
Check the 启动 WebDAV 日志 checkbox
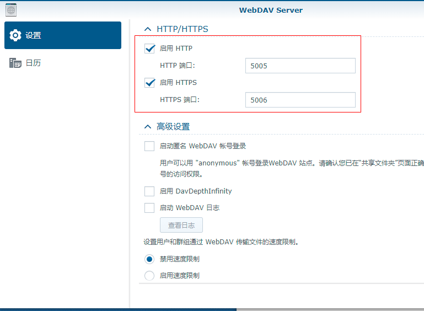(x=149, y=208)
